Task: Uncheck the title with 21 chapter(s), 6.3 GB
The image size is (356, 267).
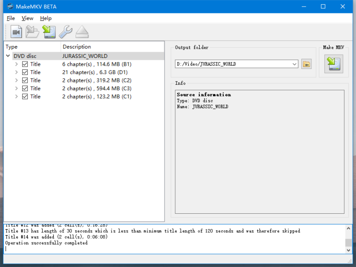Action: pos(25,72)
